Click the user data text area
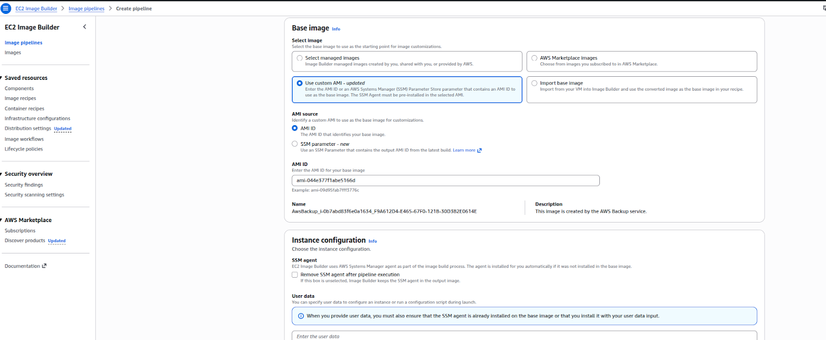 [x=524, y=336]
